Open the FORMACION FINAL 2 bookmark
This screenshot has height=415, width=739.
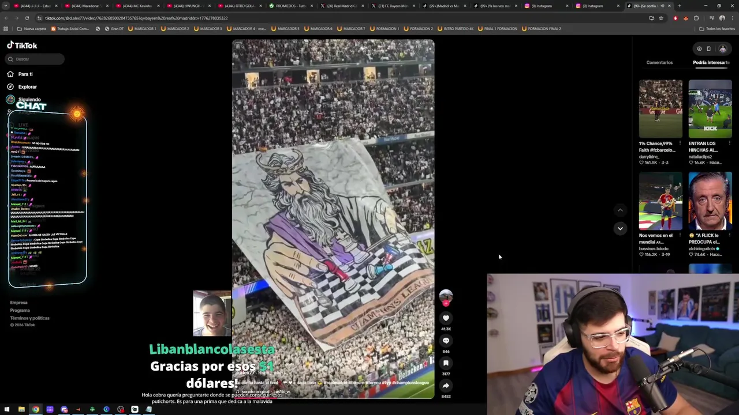point(541,28)
